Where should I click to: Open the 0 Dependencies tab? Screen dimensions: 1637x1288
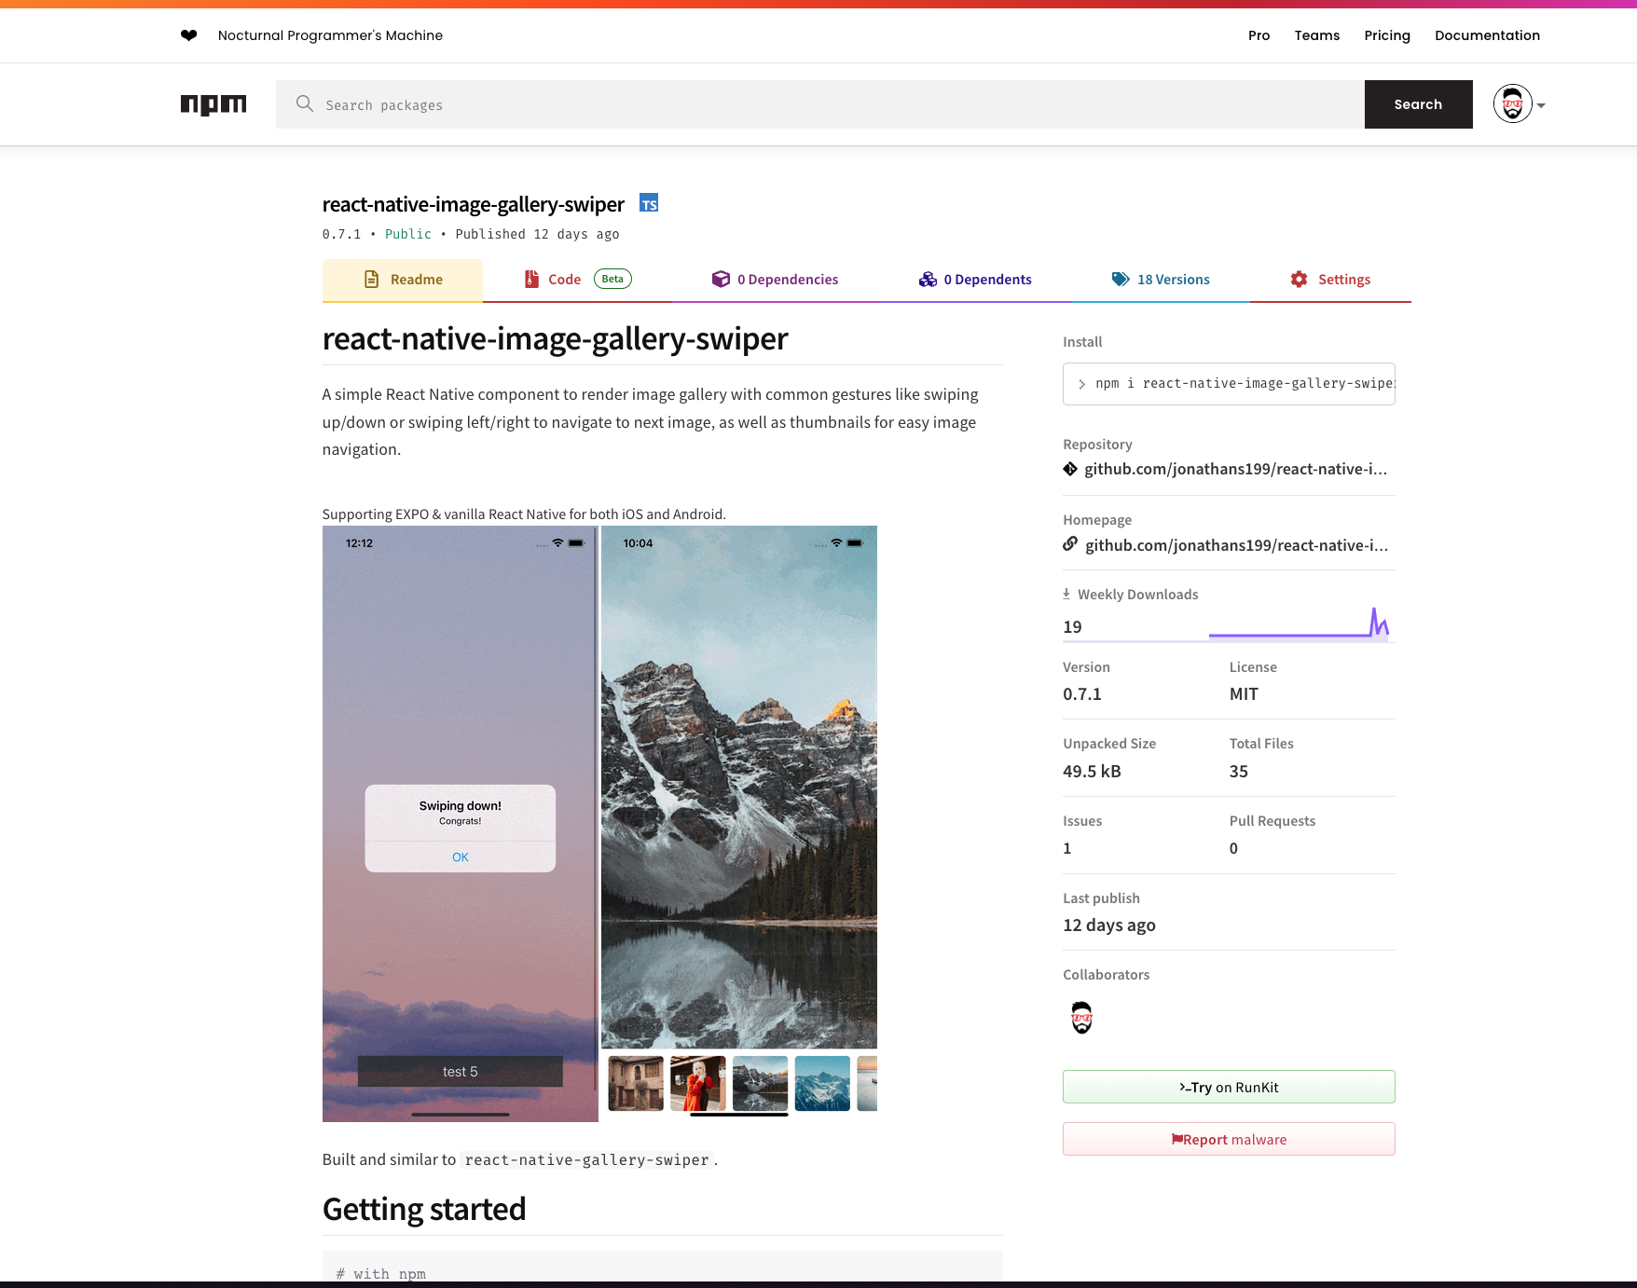tap(776, 280)
